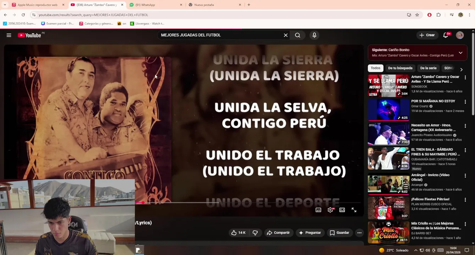
Task: Open the YouTube hamburger guide menu
Action: 9,35
